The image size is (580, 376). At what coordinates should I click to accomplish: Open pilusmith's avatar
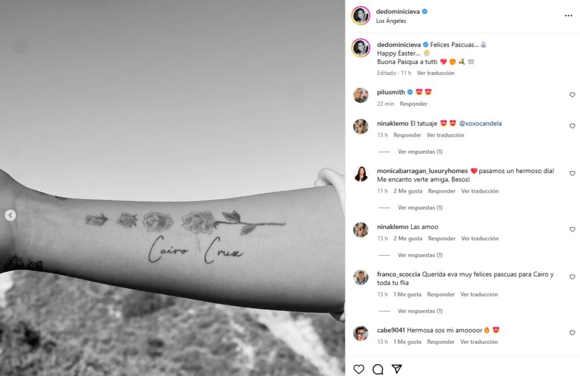[361, 96]
